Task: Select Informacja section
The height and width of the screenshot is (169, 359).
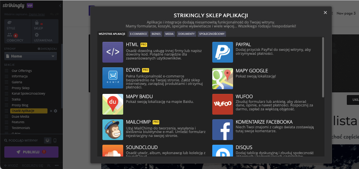Action: pyautogui.click(x=20, y=76)
